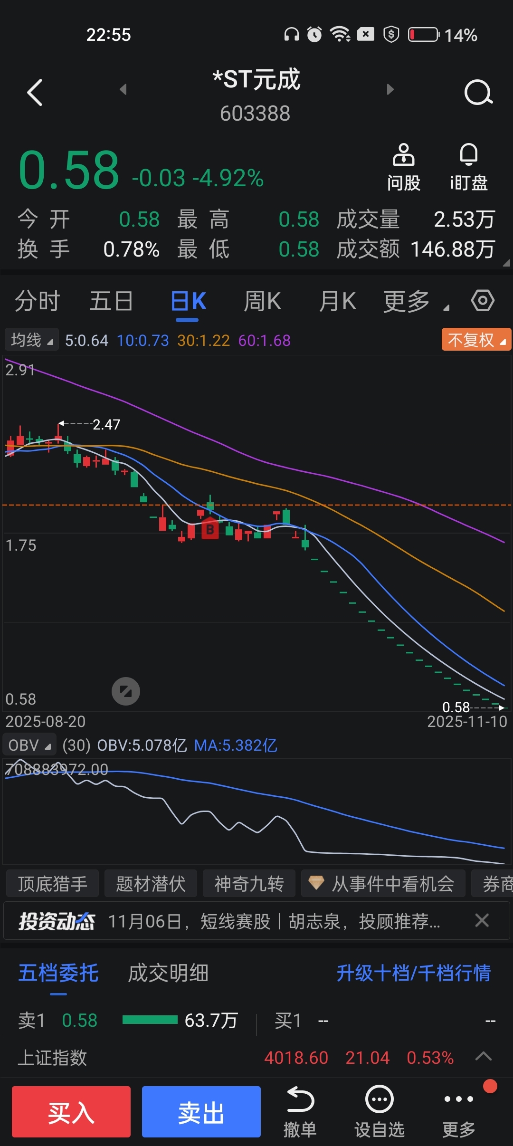Open chart settings hexagon icon
Viewport: 513px width, 1146px height.
[483, 301]
